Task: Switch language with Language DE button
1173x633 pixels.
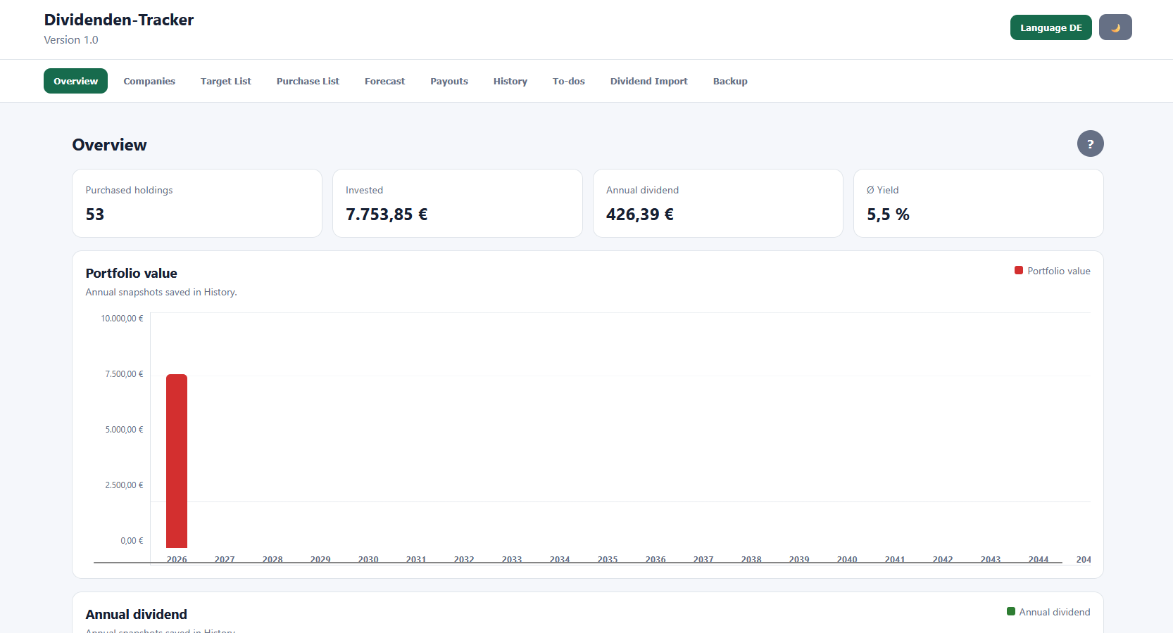Action: tap(1050, 27)
